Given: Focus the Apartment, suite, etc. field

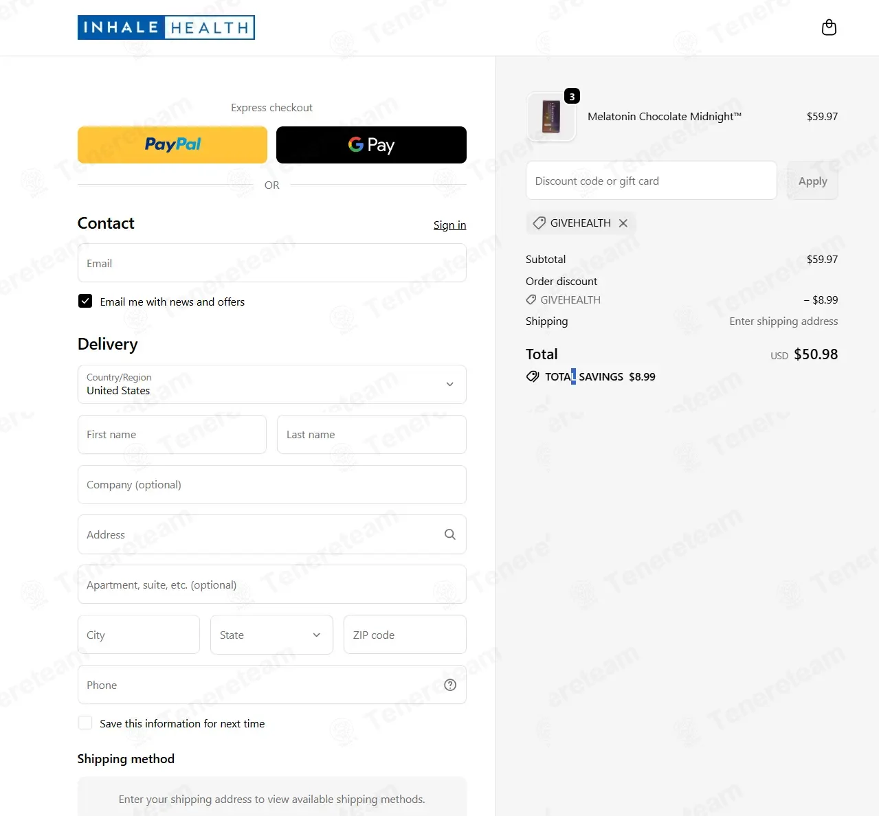Looking at the screenshot, I should pos(272,585).
